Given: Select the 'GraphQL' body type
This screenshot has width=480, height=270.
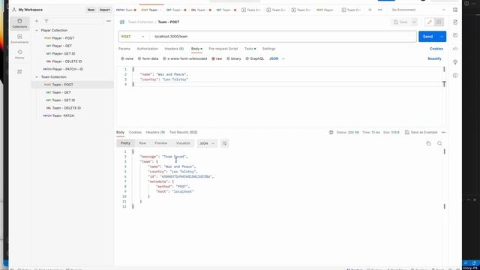Looking at the screenshot, I should 255,58.
